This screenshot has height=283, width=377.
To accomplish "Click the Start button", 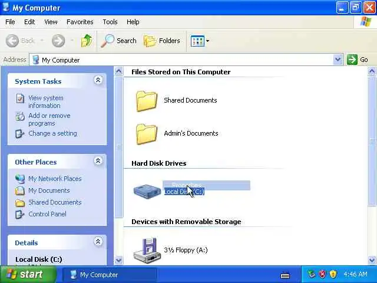I will click(x=28, y=274).
